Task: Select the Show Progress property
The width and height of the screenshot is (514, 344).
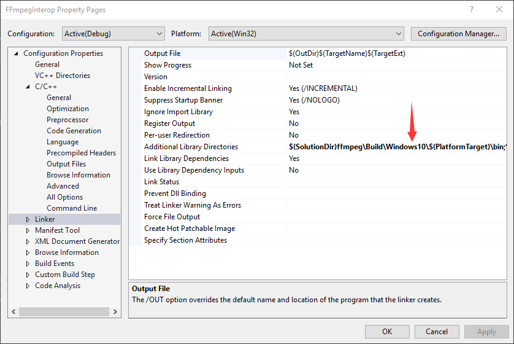Action: [167, 65]
